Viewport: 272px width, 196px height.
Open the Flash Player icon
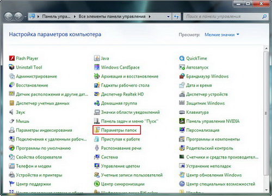click(x=12, y=58)
